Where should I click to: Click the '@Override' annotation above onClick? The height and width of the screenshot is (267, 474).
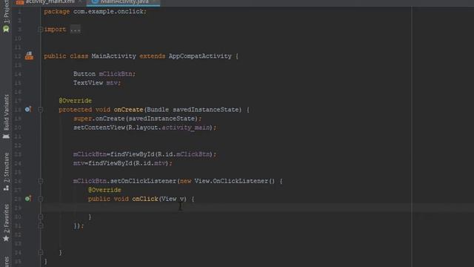pyautogui.click(x=104, y=190)
